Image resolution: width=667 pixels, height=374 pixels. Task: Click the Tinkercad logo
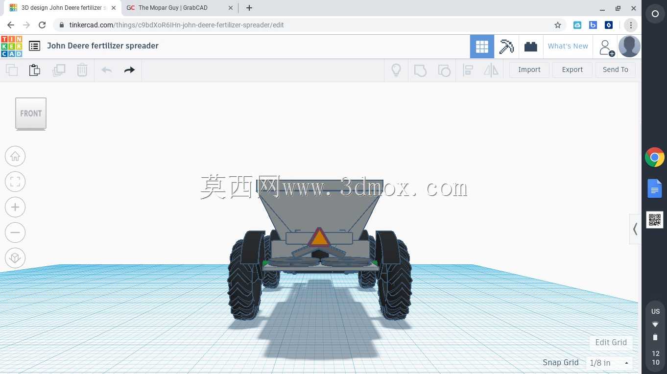[x=11, y=46]
